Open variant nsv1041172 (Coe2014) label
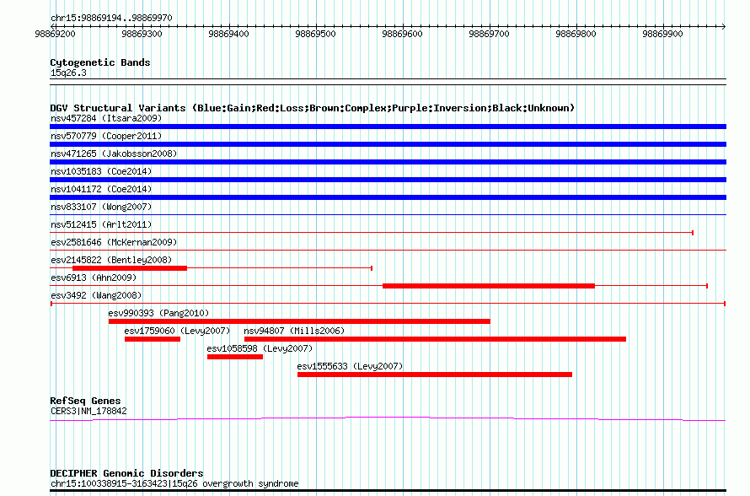 tap(101, 189)
